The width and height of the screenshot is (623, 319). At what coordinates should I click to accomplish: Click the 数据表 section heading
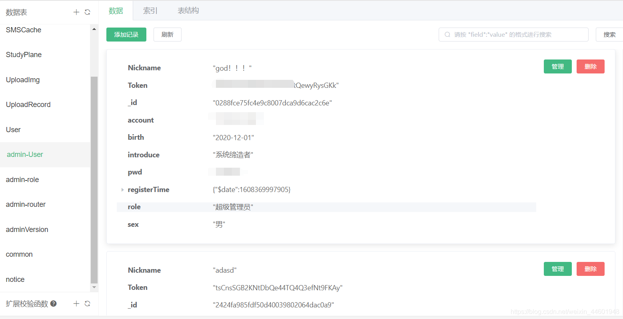pos(16,12)
